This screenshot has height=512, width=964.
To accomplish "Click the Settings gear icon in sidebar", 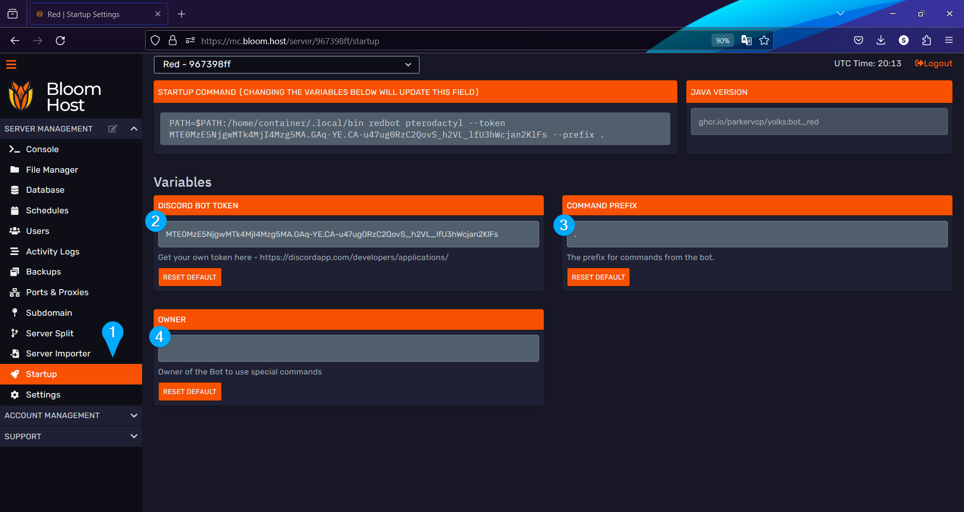I will pyautogui.click(x=15, y=395).
